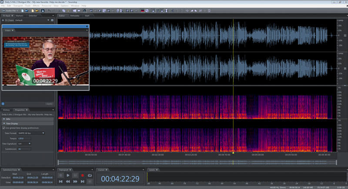The height and width of the screenshot is (189, 348).
Task: Click the fade out ramp icon
Action: [196, 10]
